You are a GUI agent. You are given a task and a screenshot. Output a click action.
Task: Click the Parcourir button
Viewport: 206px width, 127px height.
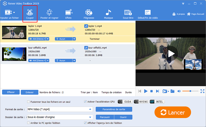click(105, 117)
